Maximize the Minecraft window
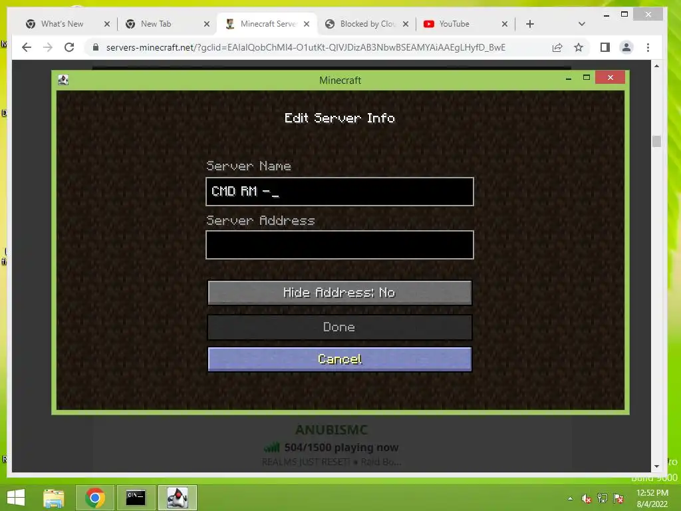This screenshot has height=511, width=681. click(x=587, y=78)
